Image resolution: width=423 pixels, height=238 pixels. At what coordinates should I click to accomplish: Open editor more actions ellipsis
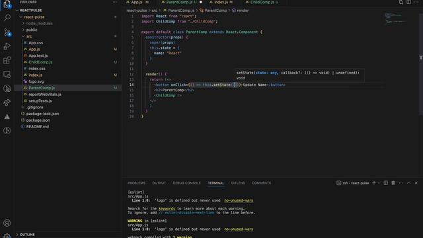click(x=416, y=2)
